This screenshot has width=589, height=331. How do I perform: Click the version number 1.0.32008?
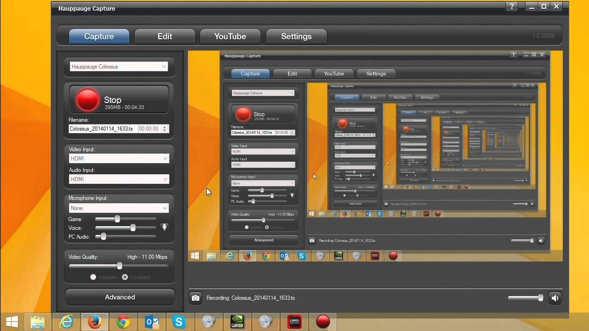tap(543, 36)
